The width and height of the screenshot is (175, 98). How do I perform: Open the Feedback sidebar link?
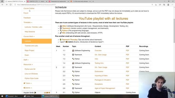click(x=27, y=18)
